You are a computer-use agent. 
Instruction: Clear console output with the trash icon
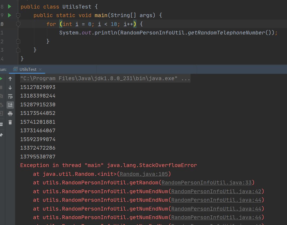[10, 122]
